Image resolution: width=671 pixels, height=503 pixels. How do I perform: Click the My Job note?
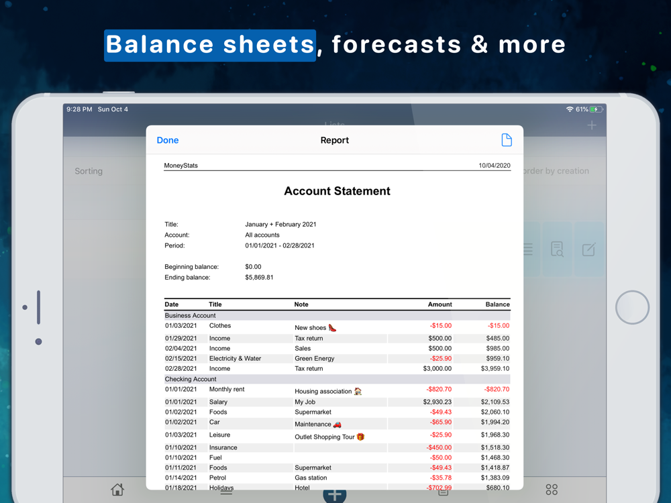(305, 402)
